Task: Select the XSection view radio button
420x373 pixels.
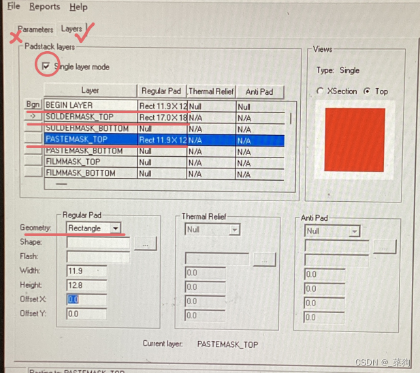Action: pyautogui.click(x=321, y=91)
